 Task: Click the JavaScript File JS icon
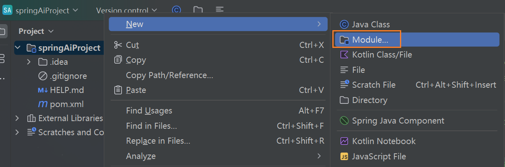[344, 157]
